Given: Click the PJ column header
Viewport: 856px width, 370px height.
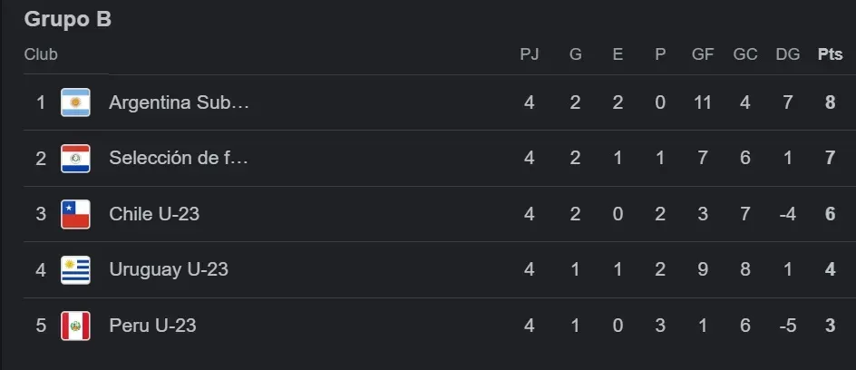Looking at the screenshot, I should pos(529,54).
